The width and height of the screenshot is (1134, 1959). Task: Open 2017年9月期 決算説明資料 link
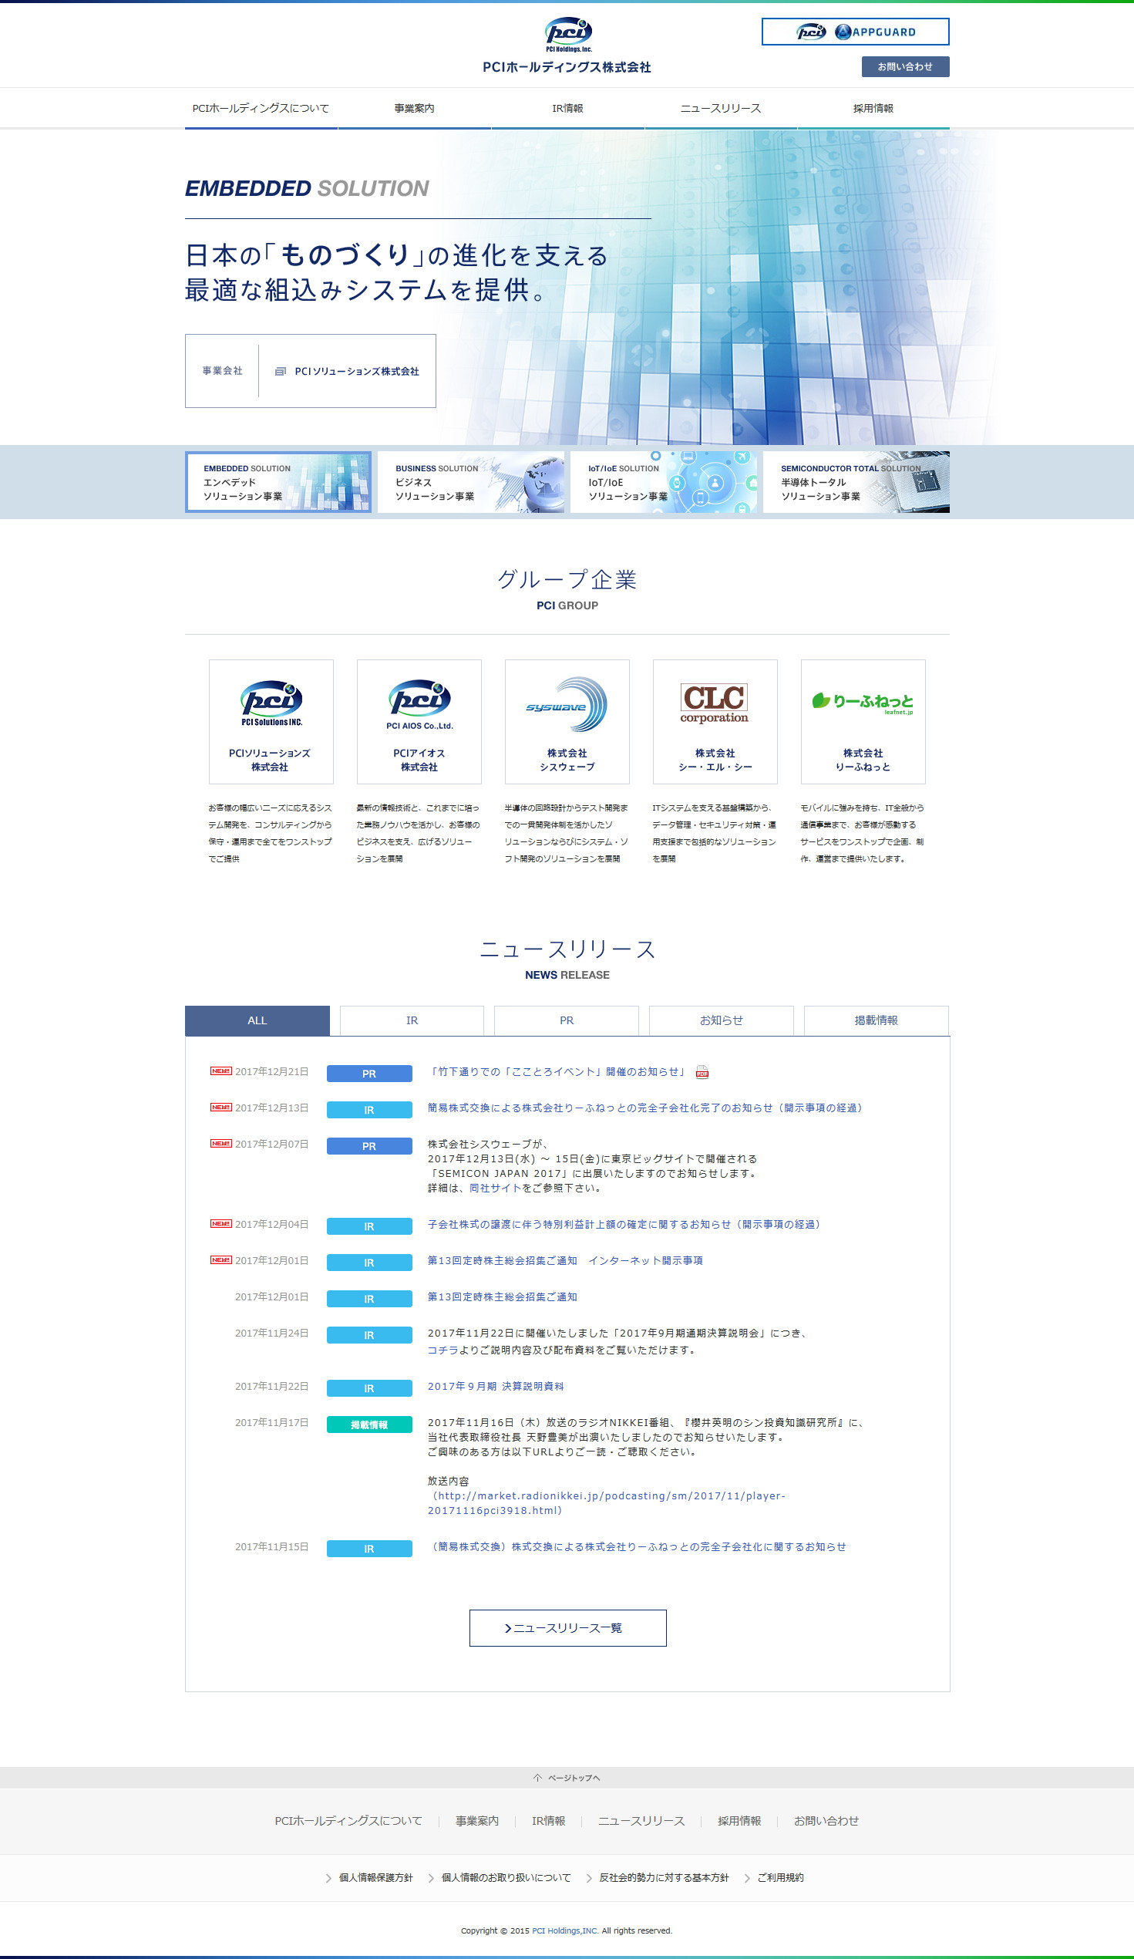pyautogui.click(x=496, y=1387)
